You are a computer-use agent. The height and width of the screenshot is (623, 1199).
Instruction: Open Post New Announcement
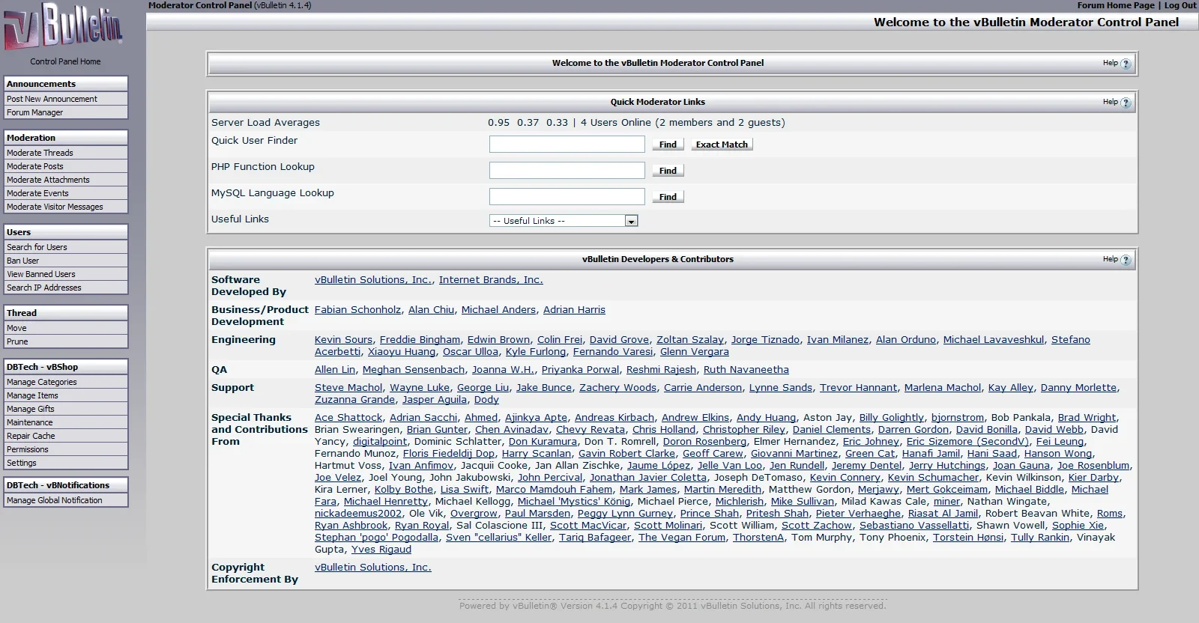[66, 99]
